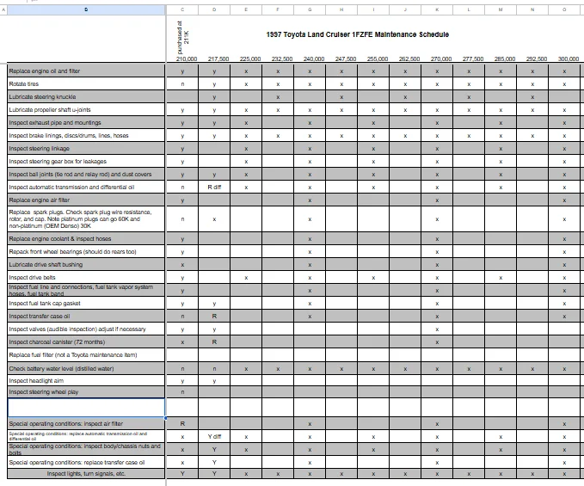Select 'Inspect charcoal canister (72 months)' cell

tap(86, 341)
